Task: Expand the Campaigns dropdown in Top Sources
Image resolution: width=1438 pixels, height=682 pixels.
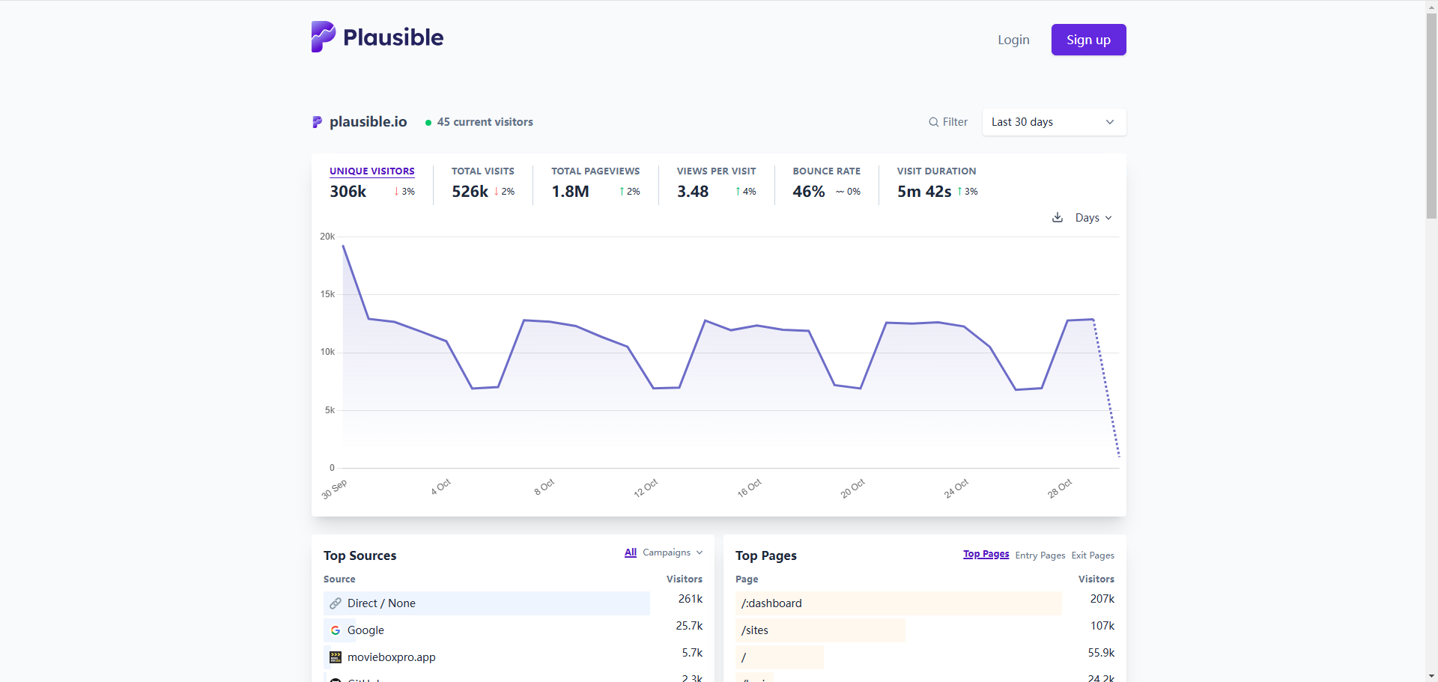Action: [x=673, y=552]
